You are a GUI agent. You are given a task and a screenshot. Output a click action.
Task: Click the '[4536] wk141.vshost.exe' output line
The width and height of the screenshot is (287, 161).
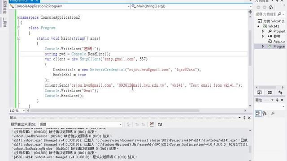[74, 157]
